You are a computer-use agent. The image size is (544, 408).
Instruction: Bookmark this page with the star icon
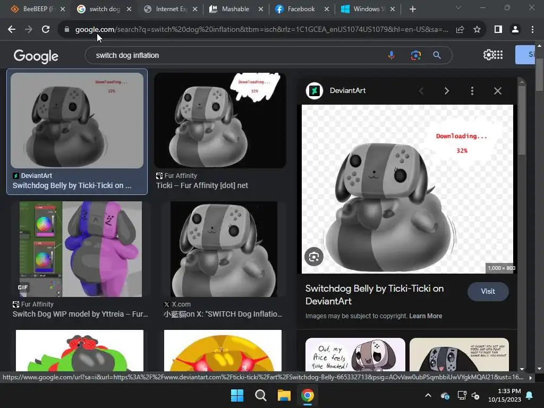[477, 30]
